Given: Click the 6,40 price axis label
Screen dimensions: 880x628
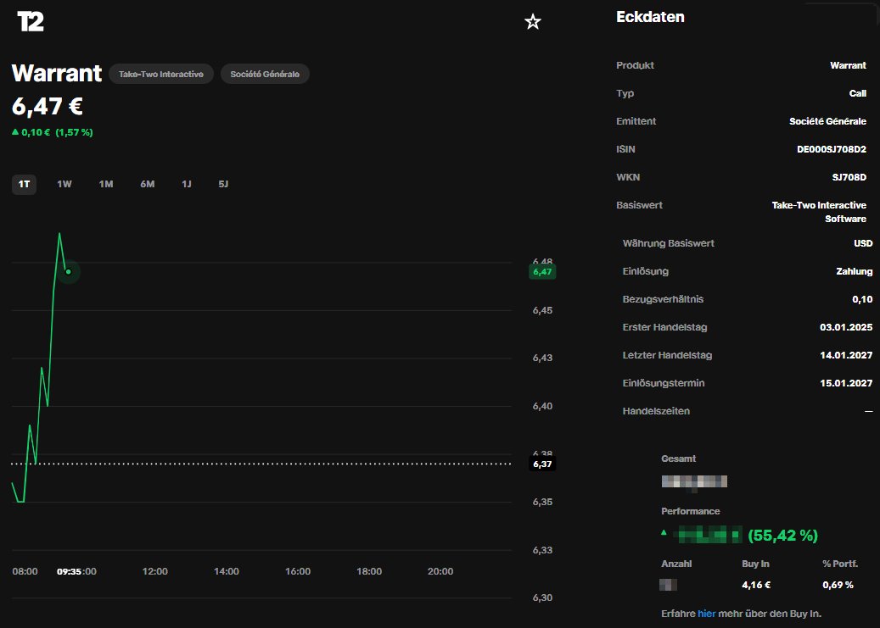Looking at the screenshot, I should tap(542, 406).
